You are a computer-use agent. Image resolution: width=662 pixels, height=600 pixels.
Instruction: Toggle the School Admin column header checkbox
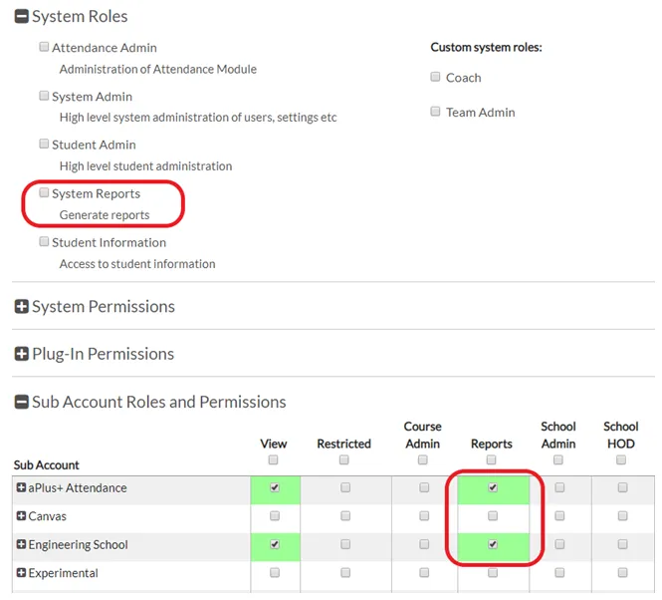click(558, 459)
